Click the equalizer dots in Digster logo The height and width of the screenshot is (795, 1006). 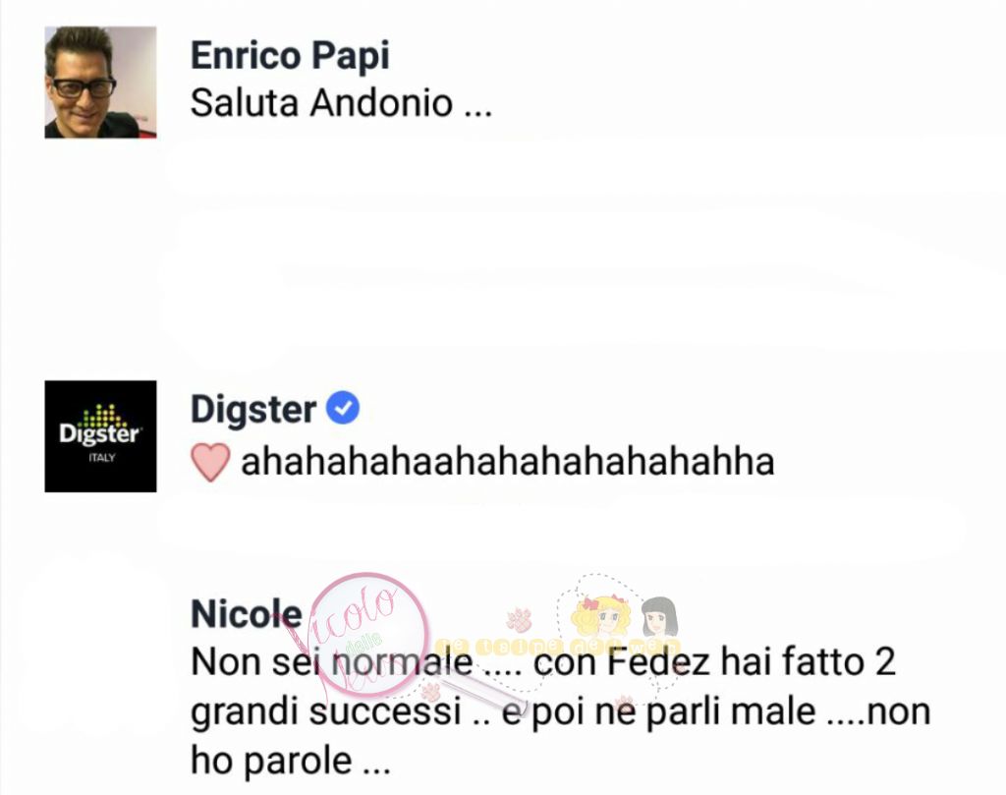tap(101, 417)
